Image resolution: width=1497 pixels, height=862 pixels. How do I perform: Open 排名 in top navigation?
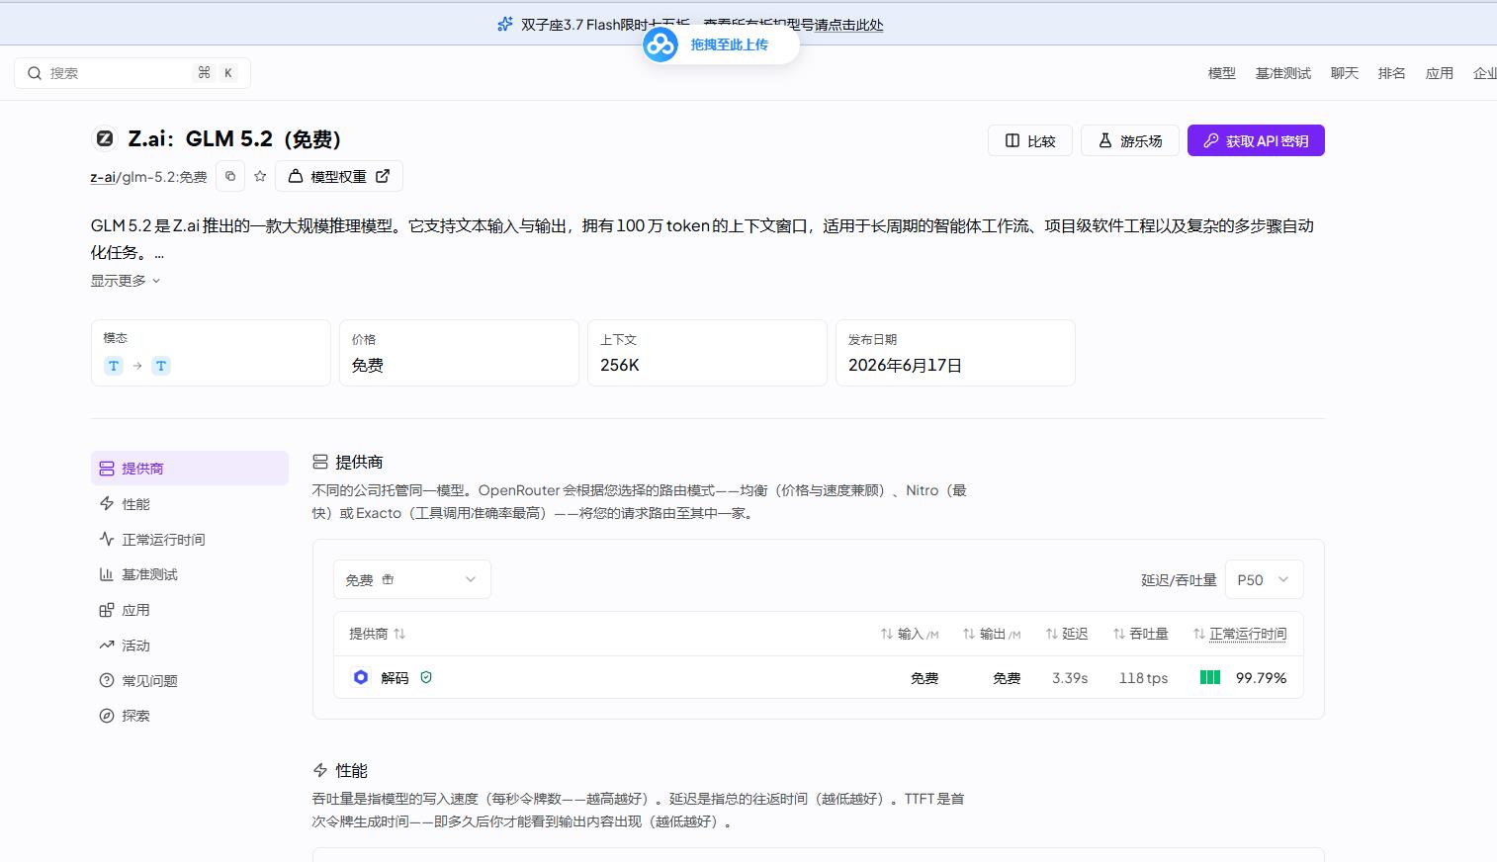tap(1392, 73)
